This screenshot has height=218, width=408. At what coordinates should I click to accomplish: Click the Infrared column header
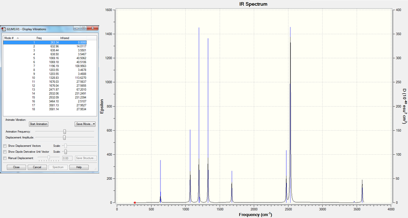pyautogui.click(x=73, y=38)
